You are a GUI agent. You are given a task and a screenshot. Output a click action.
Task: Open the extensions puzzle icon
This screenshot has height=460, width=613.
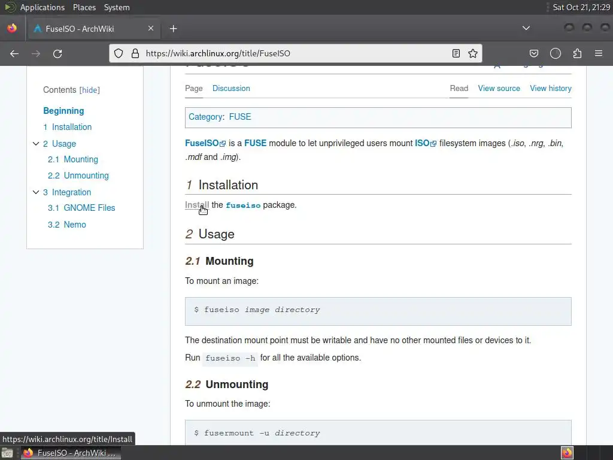pos(577,53)
